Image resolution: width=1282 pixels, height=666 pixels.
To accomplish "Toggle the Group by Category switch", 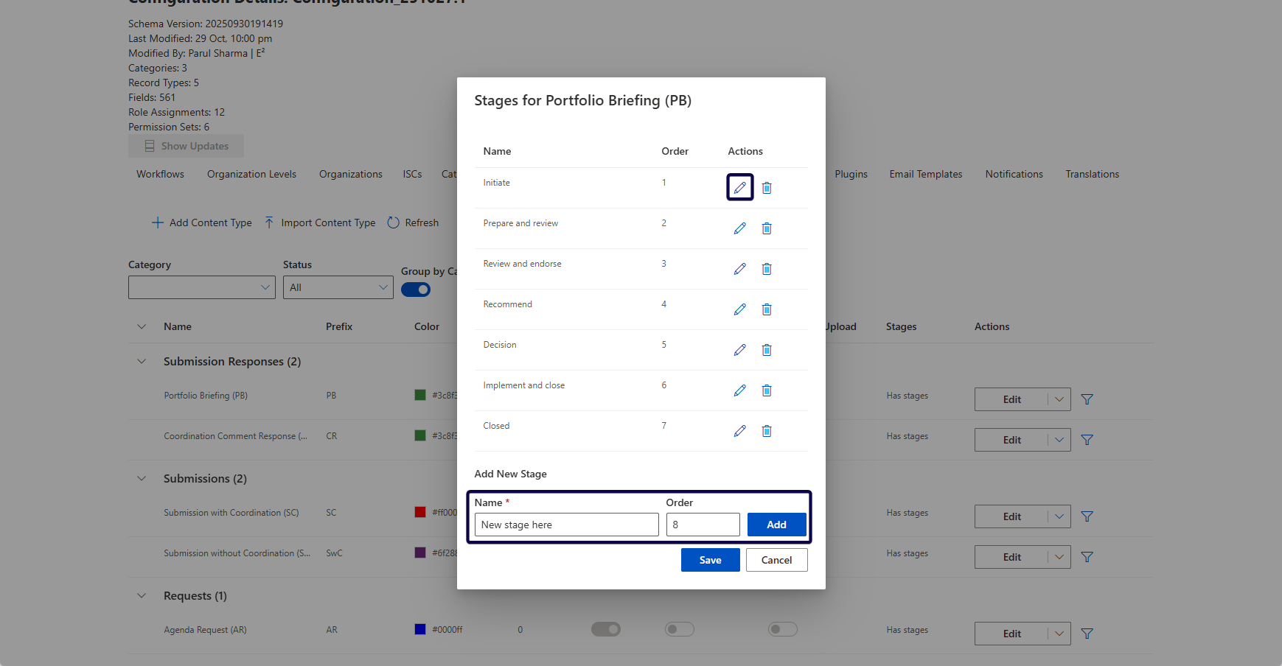I will (x=416, y=290).
